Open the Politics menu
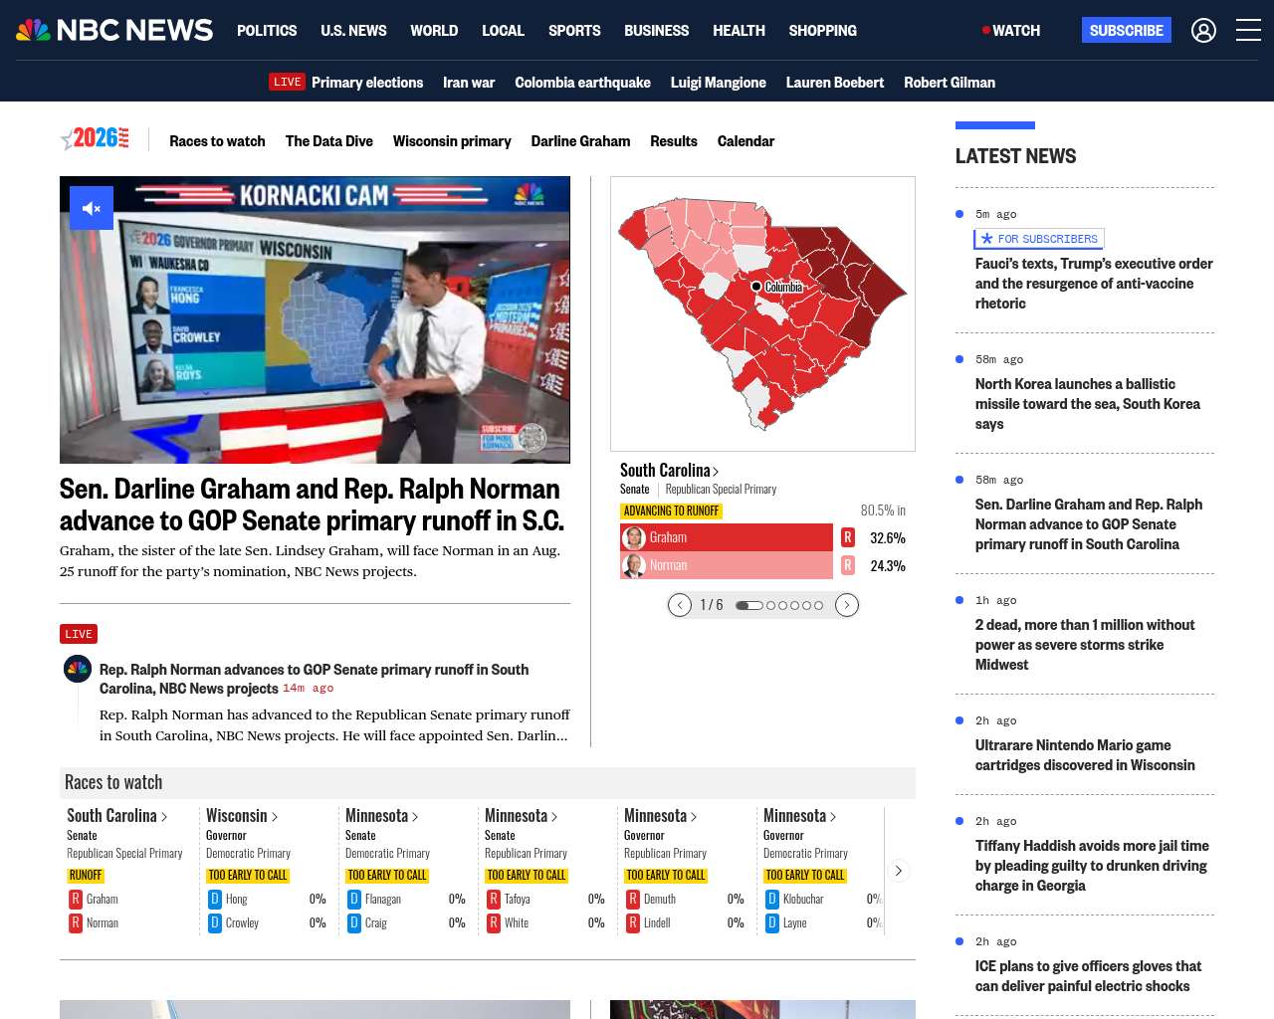This screenshot has height=1019, width=1274. pos(267,31)
